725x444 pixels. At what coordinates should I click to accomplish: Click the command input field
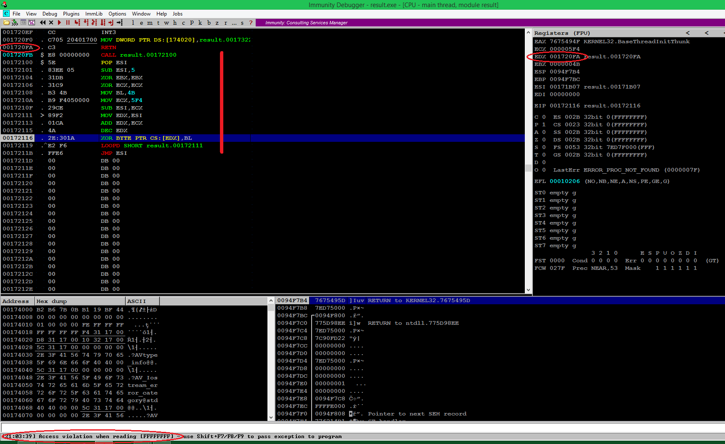[x=362, y=428]
